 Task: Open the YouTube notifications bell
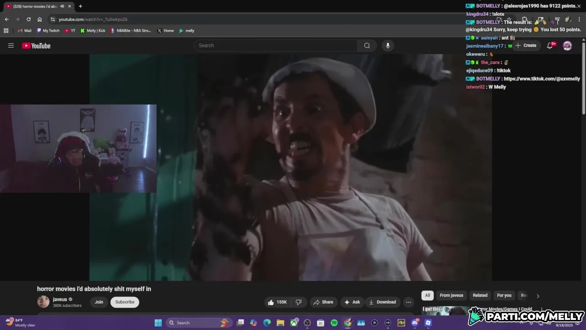tap(550, 45)
